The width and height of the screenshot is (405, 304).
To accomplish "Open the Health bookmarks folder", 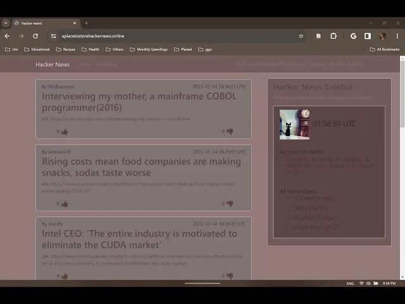I will point(90,49).
